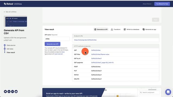173x97 pixels.
Task: Click Try Retool for free button
Action: tap(162, 4)
